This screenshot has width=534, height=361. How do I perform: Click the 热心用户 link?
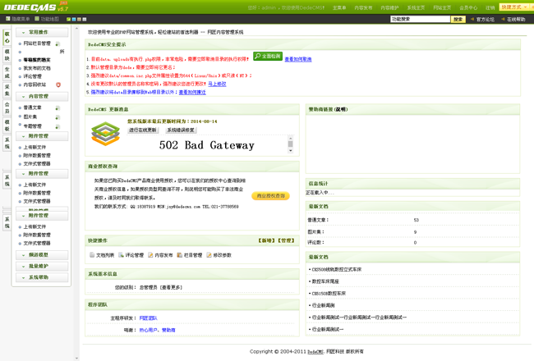click(149, 330)
